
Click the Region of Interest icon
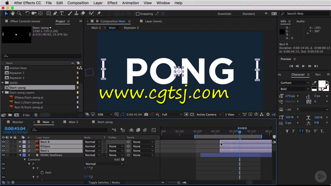tap(186, 114)
